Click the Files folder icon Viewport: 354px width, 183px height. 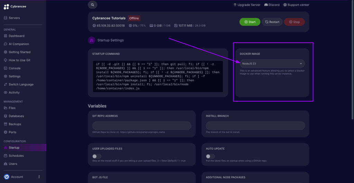(x=6, y=108)
